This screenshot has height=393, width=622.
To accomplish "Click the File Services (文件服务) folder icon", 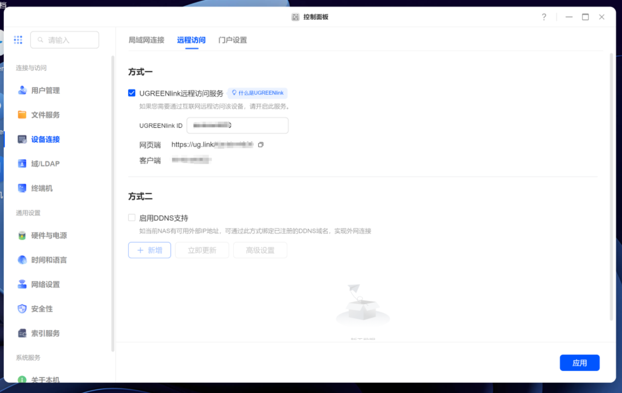I will [22, 115].
